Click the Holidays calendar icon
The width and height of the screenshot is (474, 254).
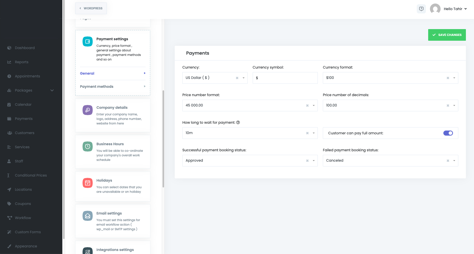(88, 183)
